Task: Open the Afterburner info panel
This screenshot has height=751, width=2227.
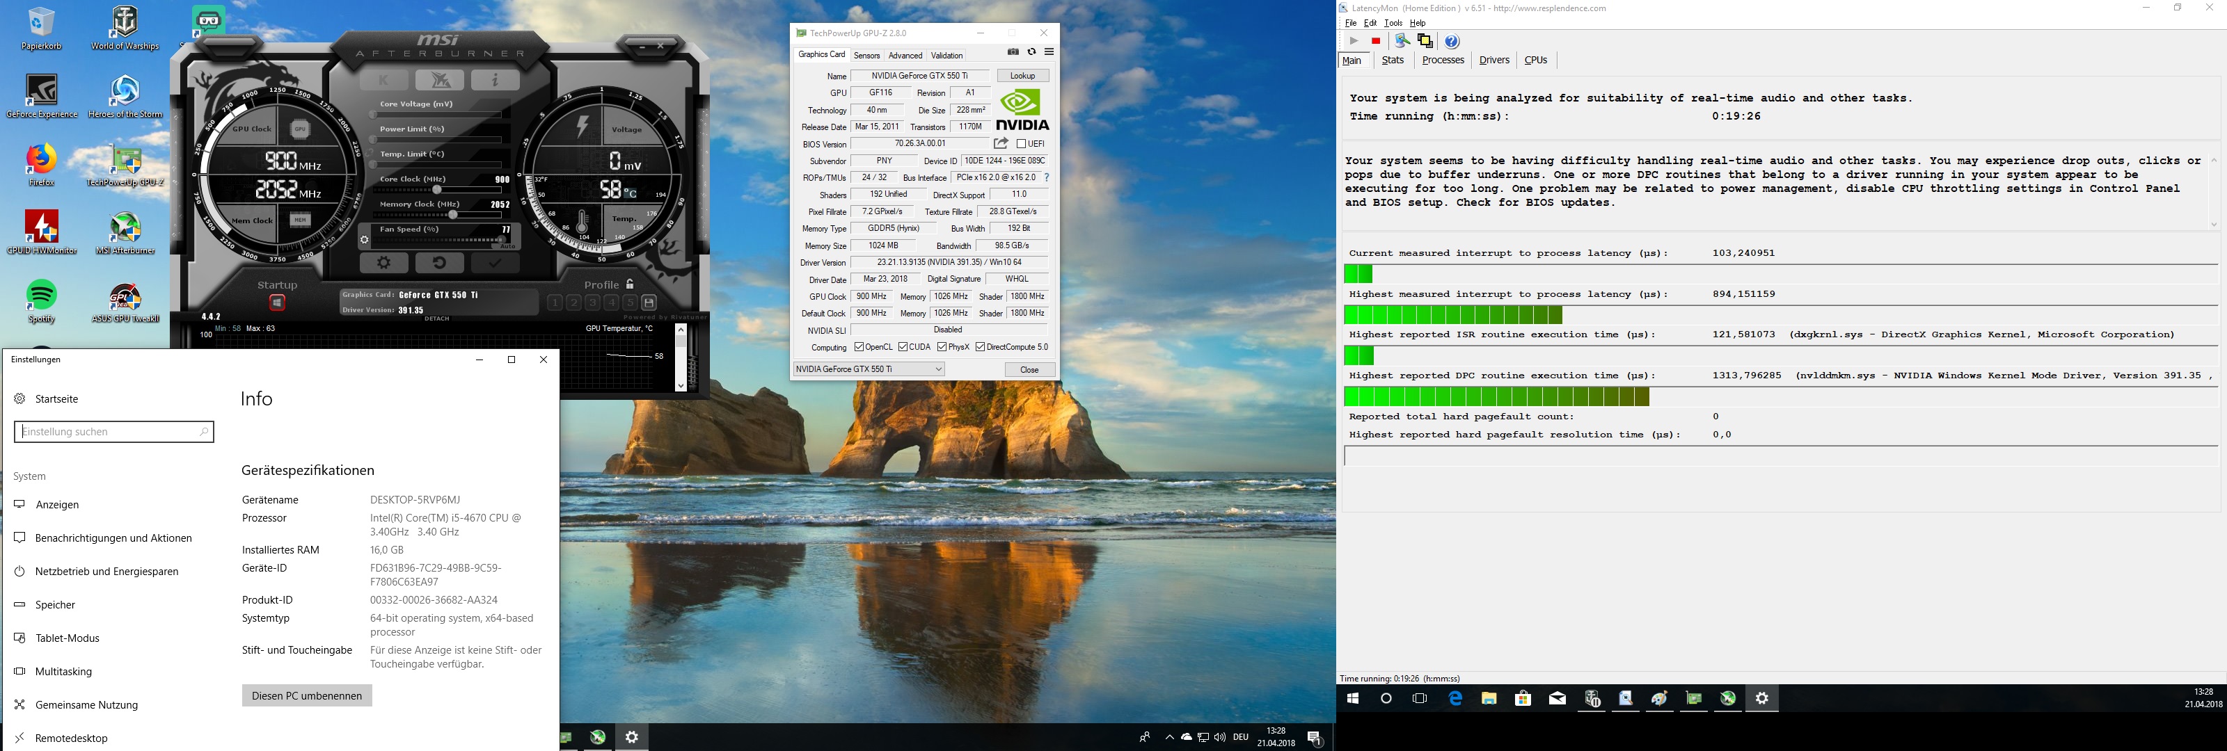Action: pos(495,81)
